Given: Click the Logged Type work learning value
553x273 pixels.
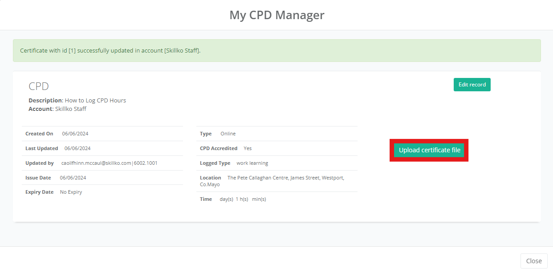Looking at the screenshot, I should coord(252,163).
